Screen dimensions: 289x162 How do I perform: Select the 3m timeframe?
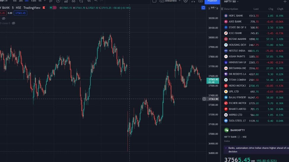tap(21, 1)
